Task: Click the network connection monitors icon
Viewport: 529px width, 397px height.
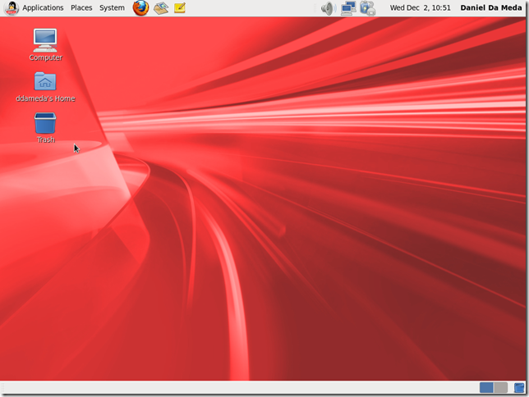Action: click(x=348, y=8)
